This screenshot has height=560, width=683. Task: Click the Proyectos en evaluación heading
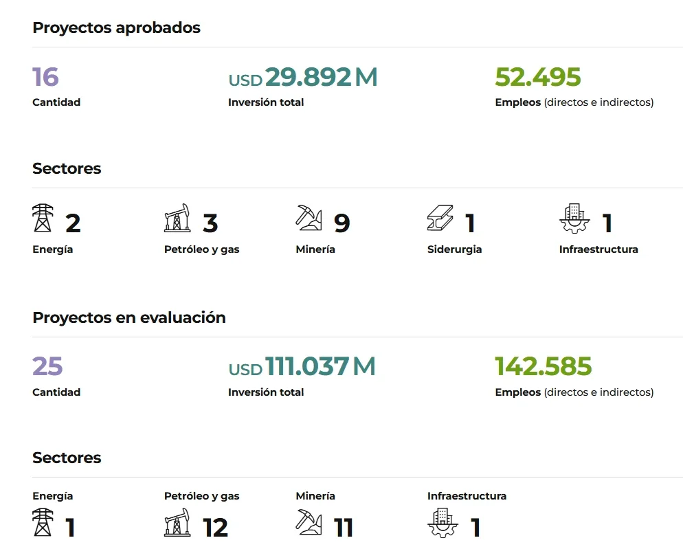(129, 317)
